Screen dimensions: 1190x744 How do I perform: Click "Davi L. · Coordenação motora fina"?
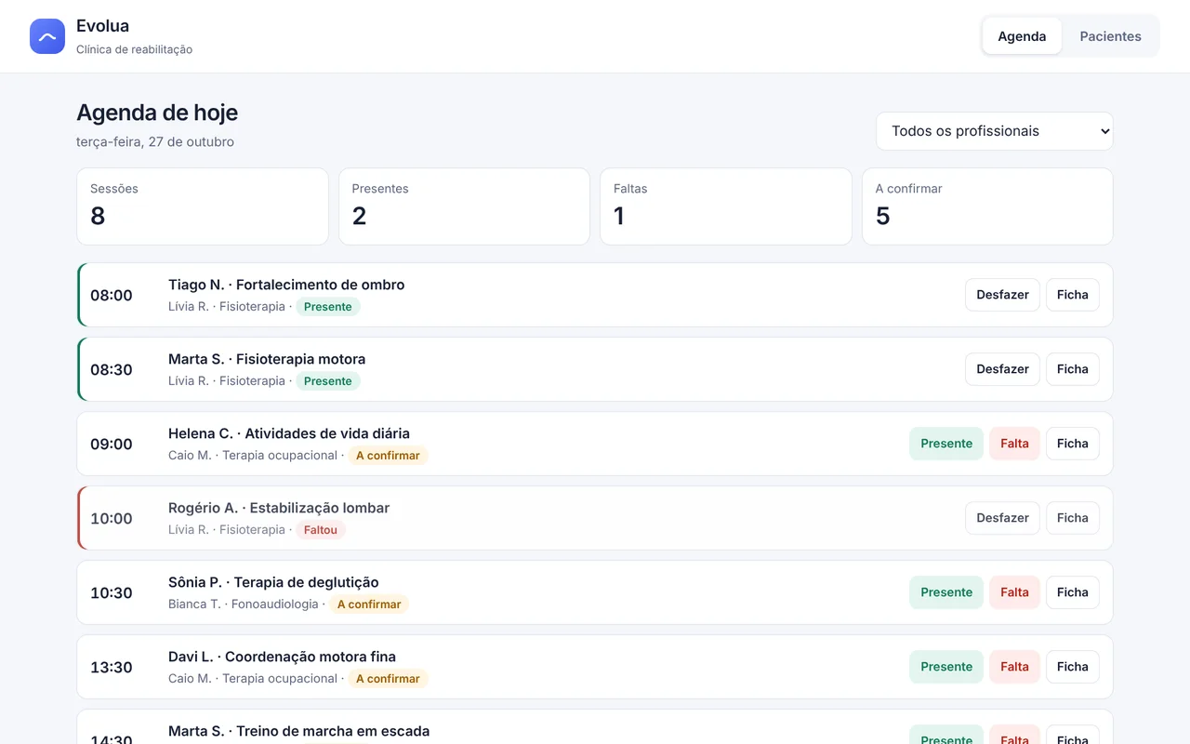282,657
